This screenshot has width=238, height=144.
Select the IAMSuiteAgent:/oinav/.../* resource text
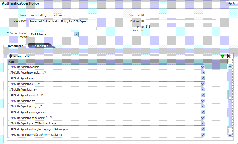point(27,95)
